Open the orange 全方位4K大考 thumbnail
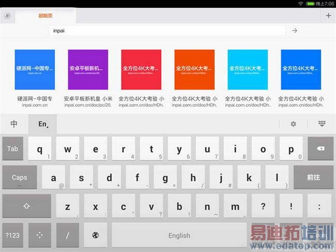Screen dimensions: 336x252 (194, 69)
